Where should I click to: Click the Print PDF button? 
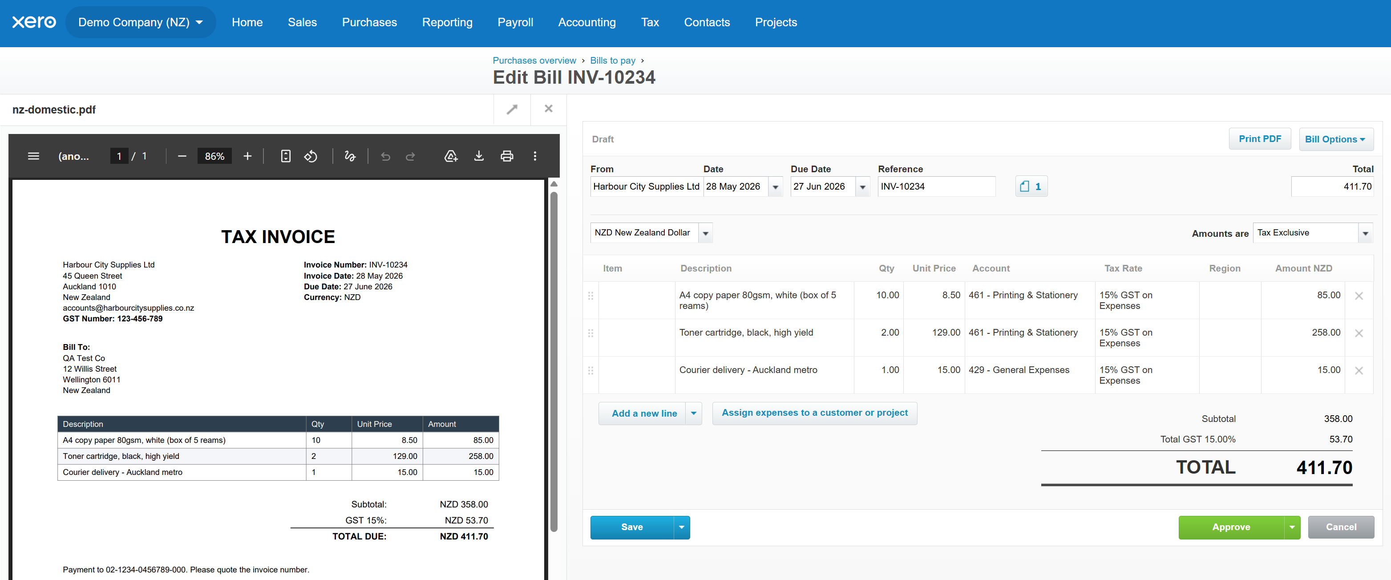tap(1259, 139)
